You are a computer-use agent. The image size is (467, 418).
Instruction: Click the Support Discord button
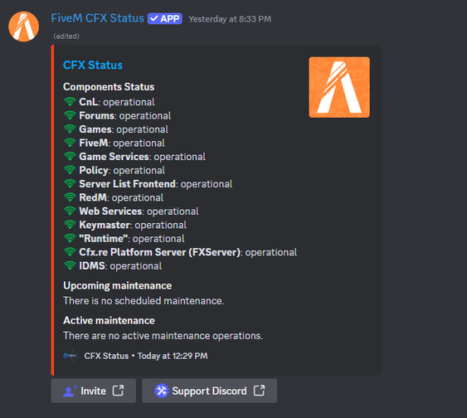click(x=209, y=391)
